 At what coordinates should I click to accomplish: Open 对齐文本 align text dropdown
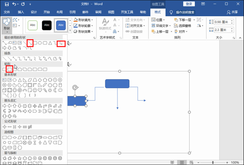(x=135, y=26)
